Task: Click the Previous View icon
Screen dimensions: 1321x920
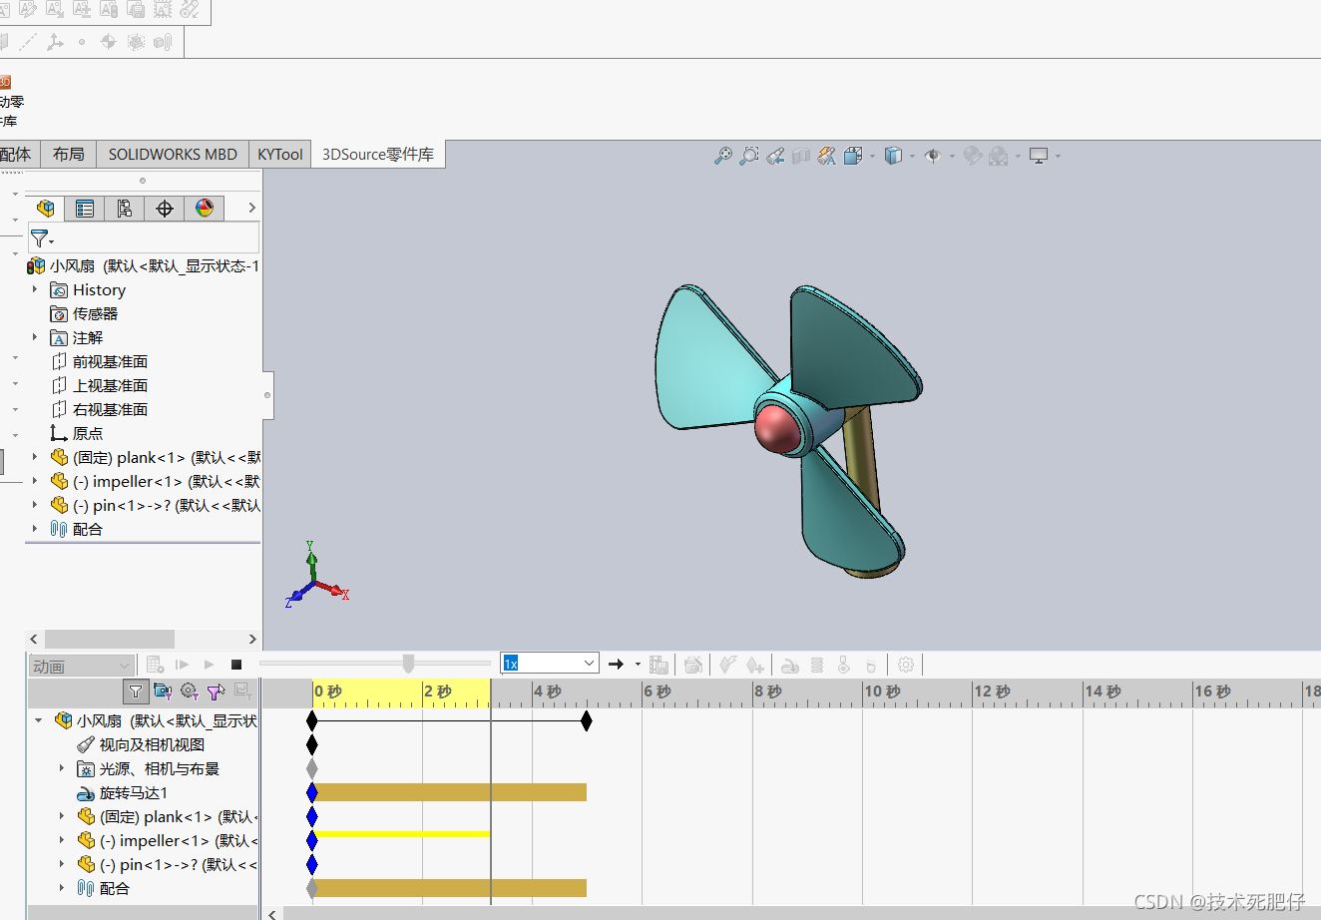Action: pyautogui.click(x=775, y=156)
